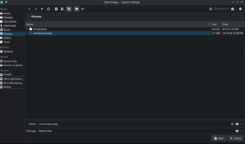245x144 pixels.
Task: Click the File type dropdown arrow
Action: pos(241,131)
